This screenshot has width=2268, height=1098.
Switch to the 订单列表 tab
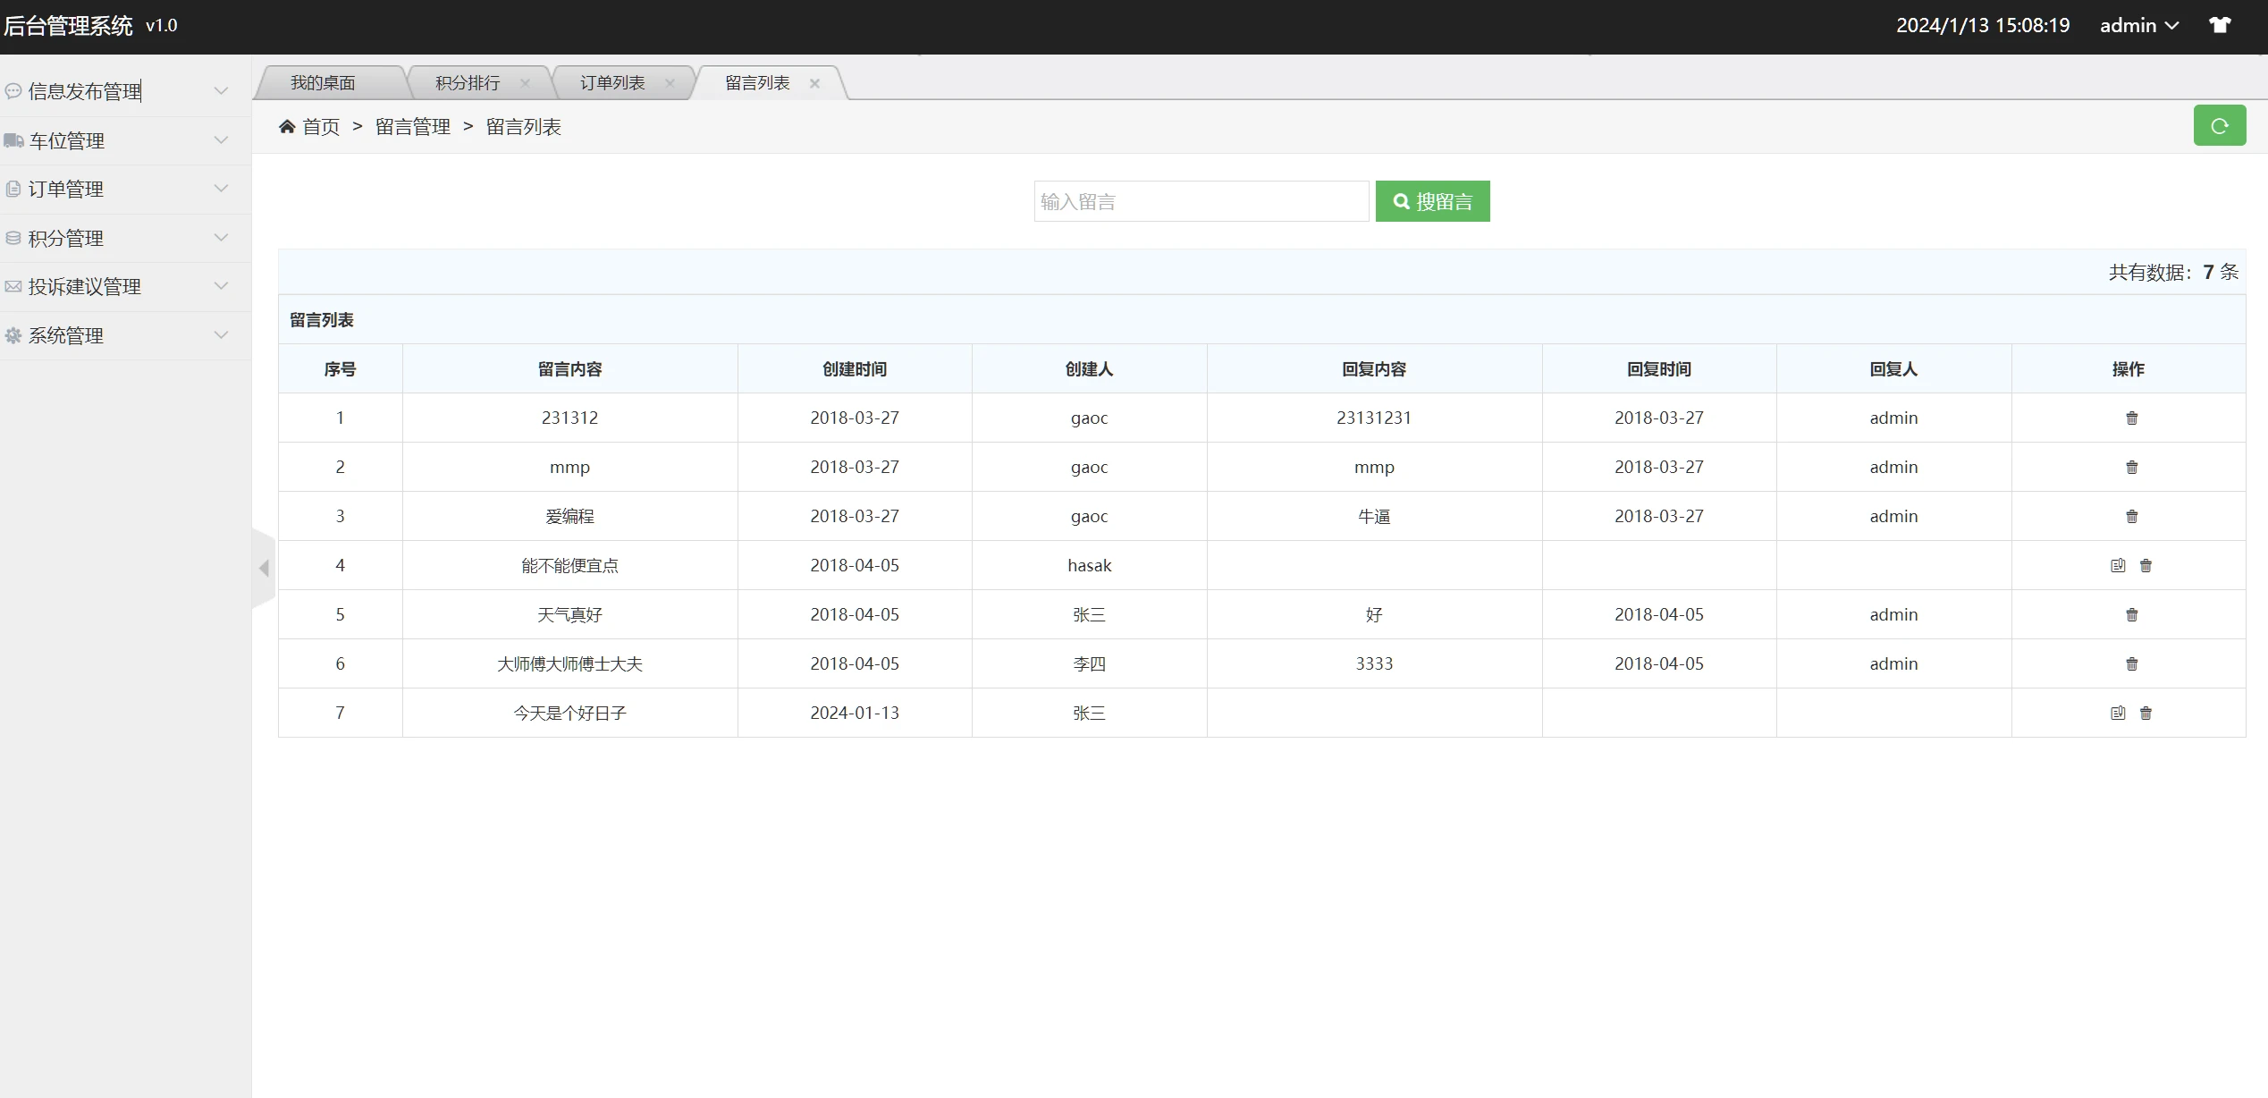point(612,83)
